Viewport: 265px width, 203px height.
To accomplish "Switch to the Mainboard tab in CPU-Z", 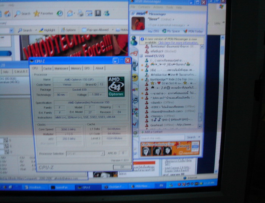I will click(61, 68).
